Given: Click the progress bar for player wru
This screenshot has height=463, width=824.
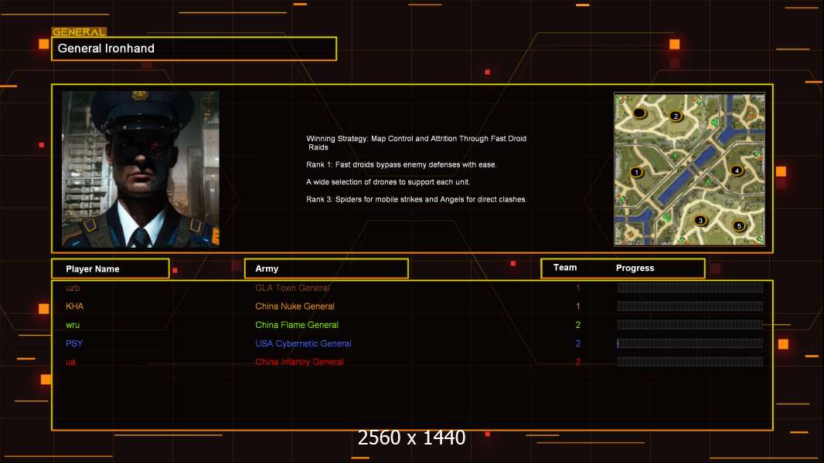Looking at the screenshot, I should [690, 325].
